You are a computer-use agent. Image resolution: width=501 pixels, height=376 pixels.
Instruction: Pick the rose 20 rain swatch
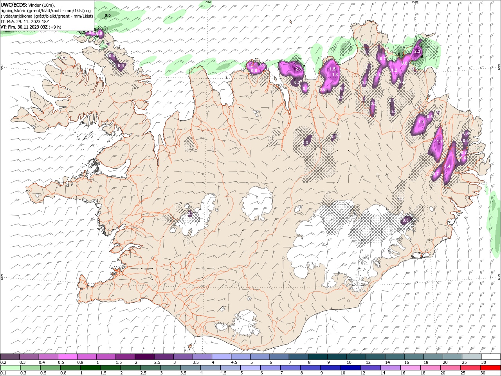452,368
